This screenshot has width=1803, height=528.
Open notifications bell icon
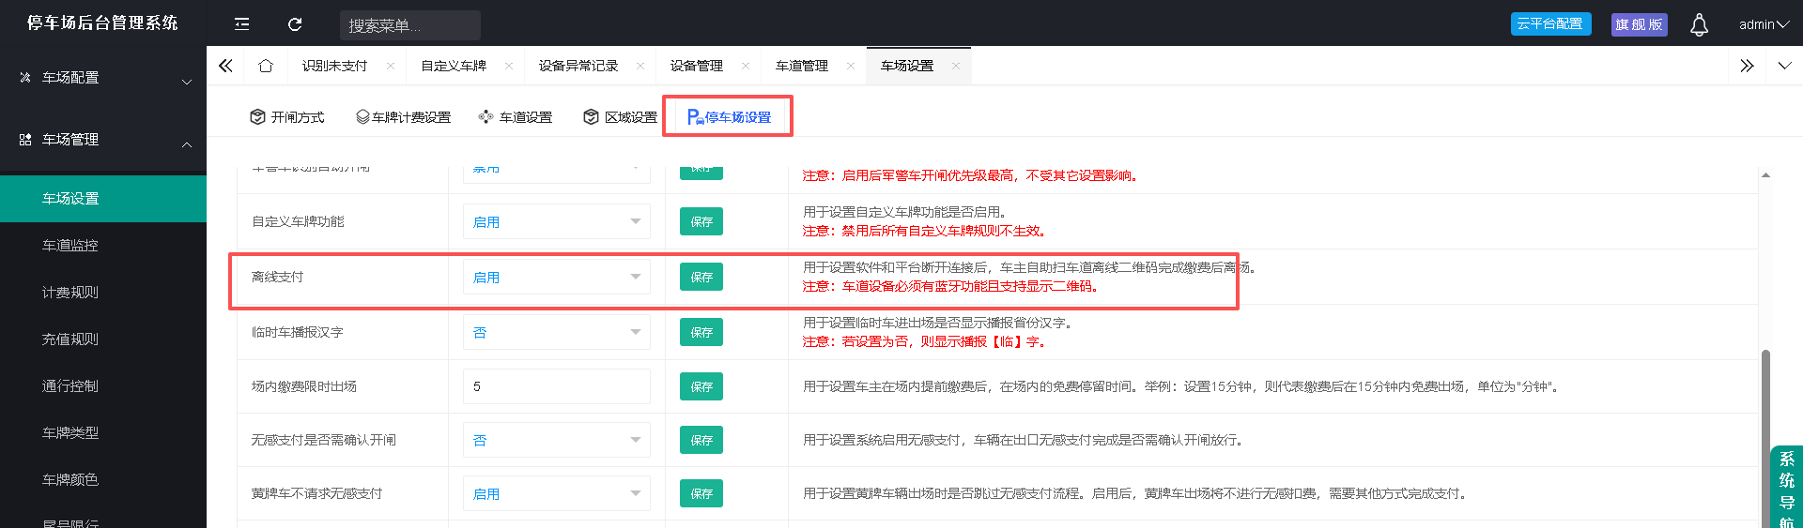pos(1699,25)
